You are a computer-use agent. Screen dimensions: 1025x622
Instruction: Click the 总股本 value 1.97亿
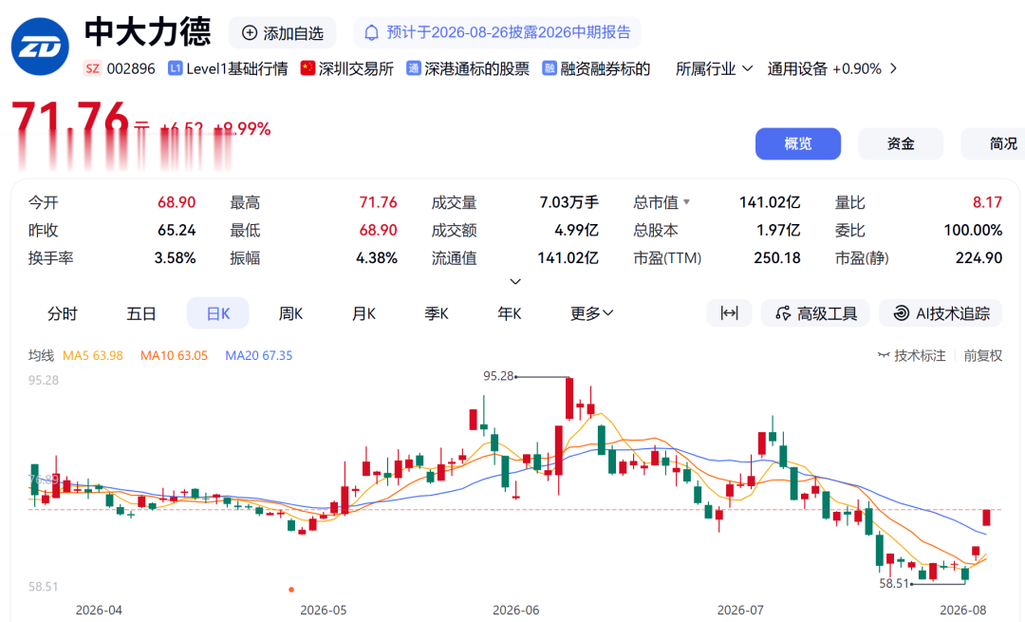pos(778,231)
